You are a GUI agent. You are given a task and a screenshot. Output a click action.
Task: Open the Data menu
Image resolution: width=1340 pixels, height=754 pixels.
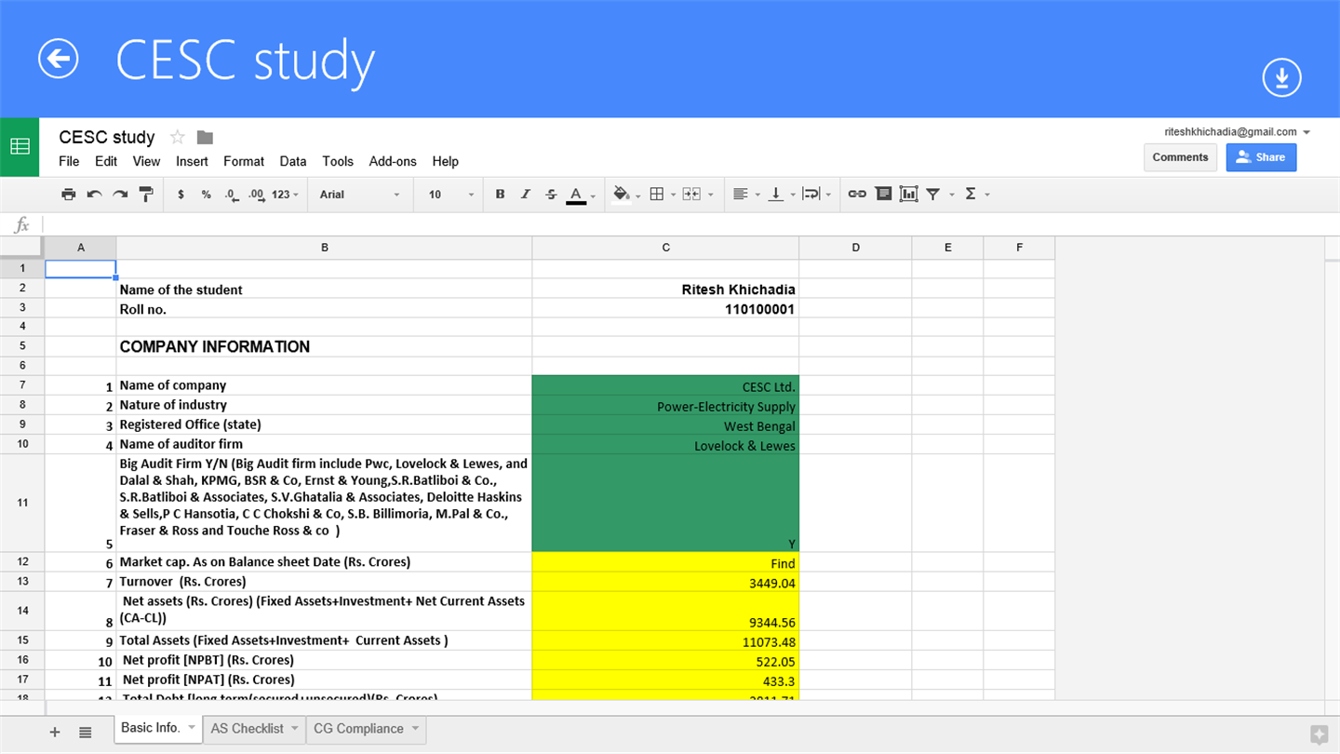pos(293,161)
